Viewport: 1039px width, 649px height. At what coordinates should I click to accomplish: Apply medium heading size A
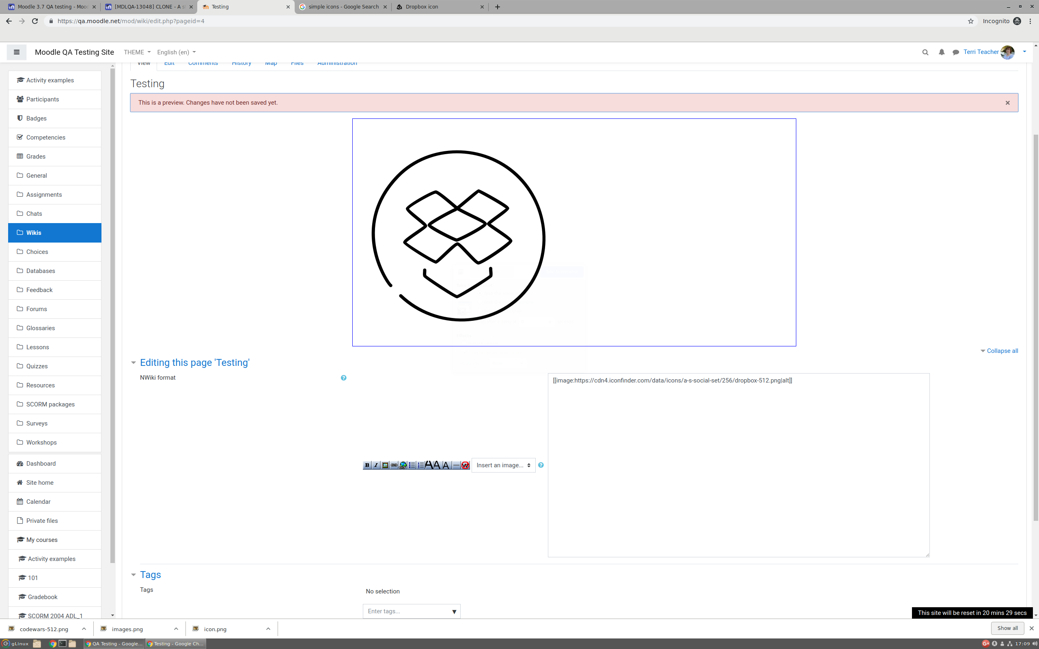[438, 465]
